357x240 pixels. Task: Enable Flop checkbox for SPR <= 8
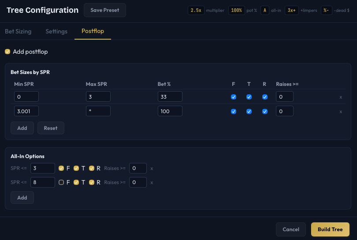(x=61, y=182)
